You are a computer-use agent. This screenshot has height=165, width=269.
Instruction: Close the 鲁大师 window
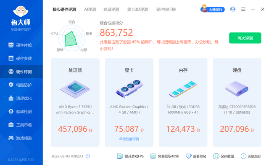(263, 9)
